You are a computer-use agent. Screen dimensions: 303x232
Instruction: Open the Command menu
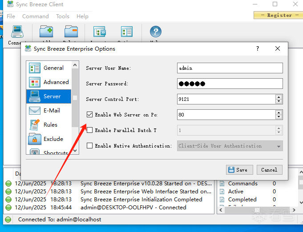tap(36, 16)
